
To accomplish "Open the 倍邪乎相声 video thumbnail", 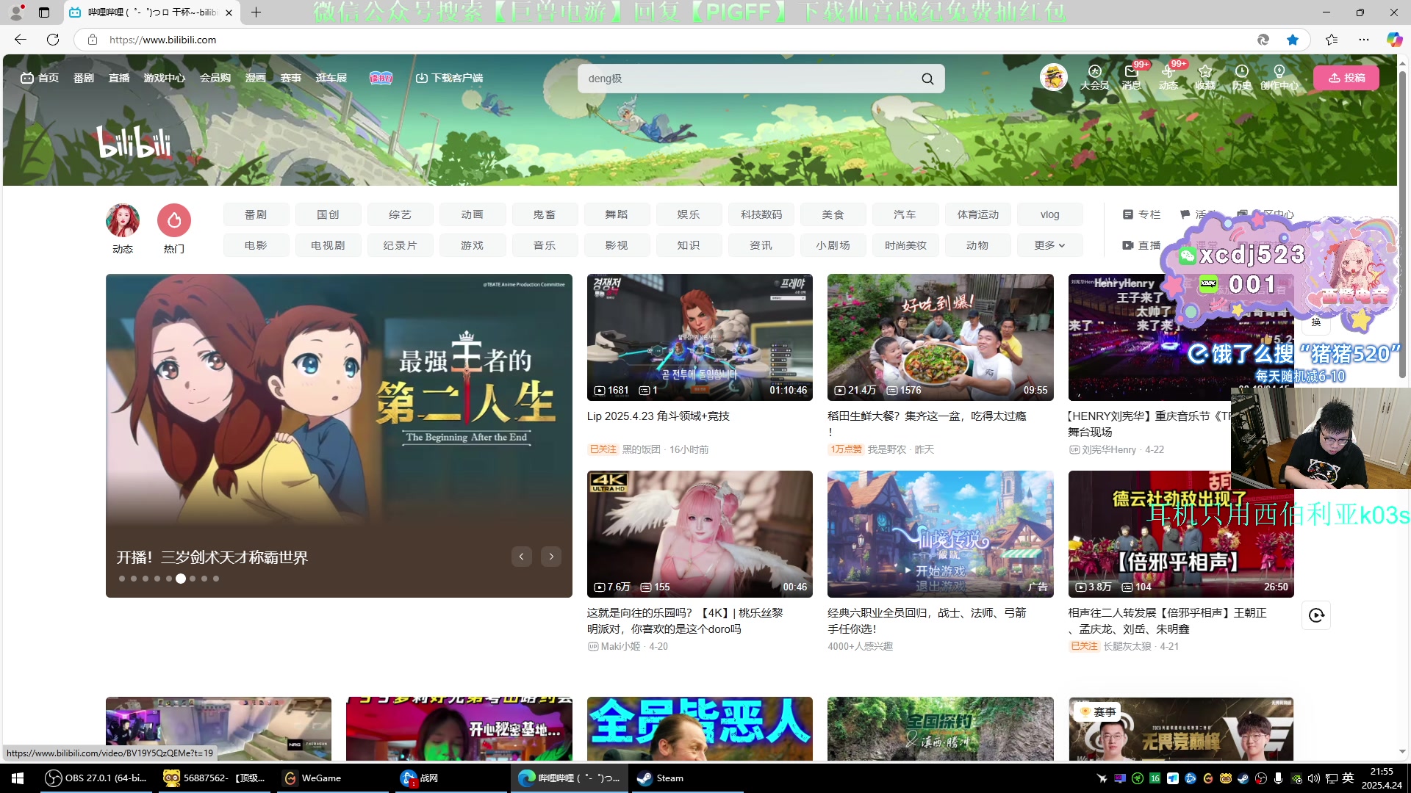I will point(1180,534).
